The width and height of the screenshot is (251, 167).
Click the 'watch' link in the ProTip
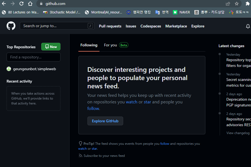pyautogui.click(x=82, y=148)
